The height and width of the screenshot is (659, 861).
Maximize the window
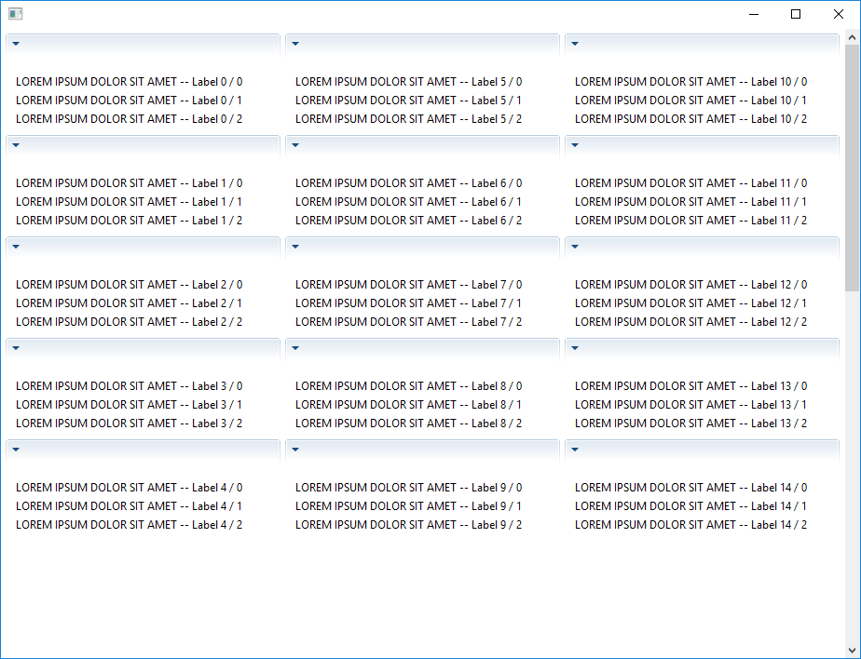coord(796,14)
